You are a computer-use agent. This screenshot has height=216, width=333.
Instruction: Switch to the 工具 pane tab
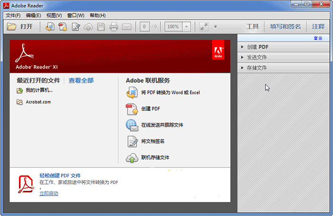click(x=253, y=27)
